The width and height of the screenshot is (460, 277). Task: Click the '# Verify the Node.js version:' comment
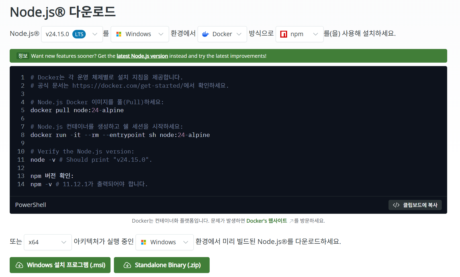point(82,151)
